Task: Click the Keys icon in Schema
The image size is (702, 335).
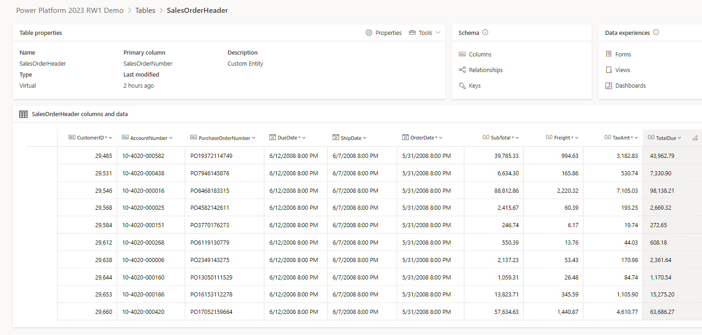Action: [x=462, y=85]
